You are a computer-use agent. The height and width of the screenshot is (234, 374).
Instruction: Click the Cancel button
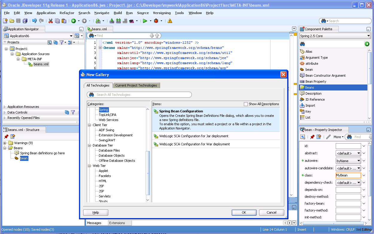pos(271,212)
